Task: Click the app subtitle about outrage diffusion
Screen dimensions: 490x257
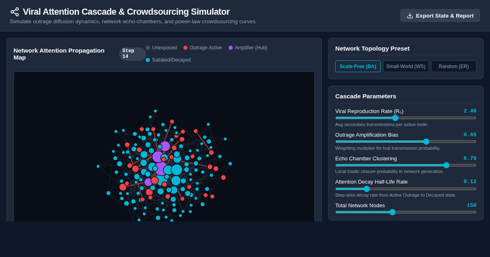Action: click(133, 22)
